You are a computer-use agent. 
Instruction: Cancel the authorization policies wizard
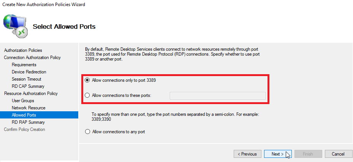pos(338,154)
